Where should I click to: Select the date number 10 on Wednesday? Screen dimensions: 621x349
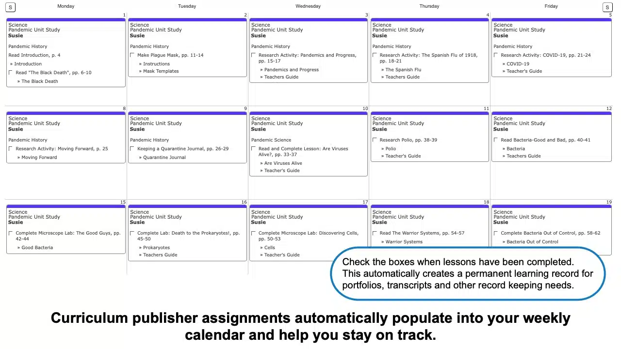coord(365,109)
